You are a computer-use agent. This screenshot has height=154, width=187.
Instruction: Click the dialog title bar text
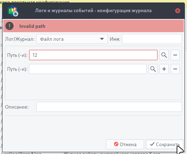point(93,11)
